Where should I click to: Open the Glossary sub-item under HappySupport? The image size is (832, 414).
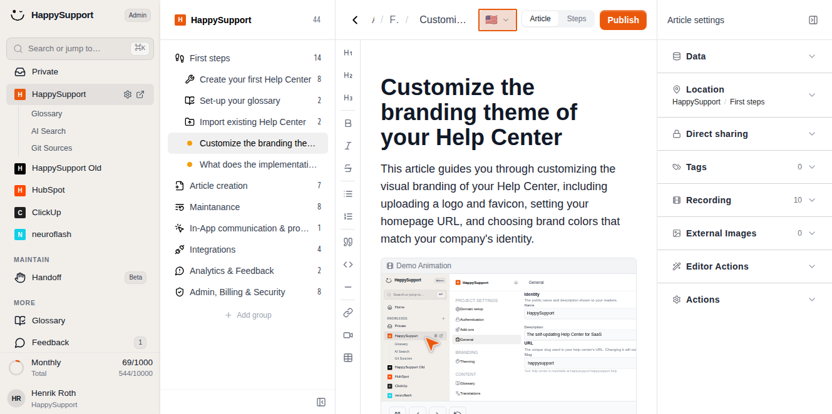(47, 114)
